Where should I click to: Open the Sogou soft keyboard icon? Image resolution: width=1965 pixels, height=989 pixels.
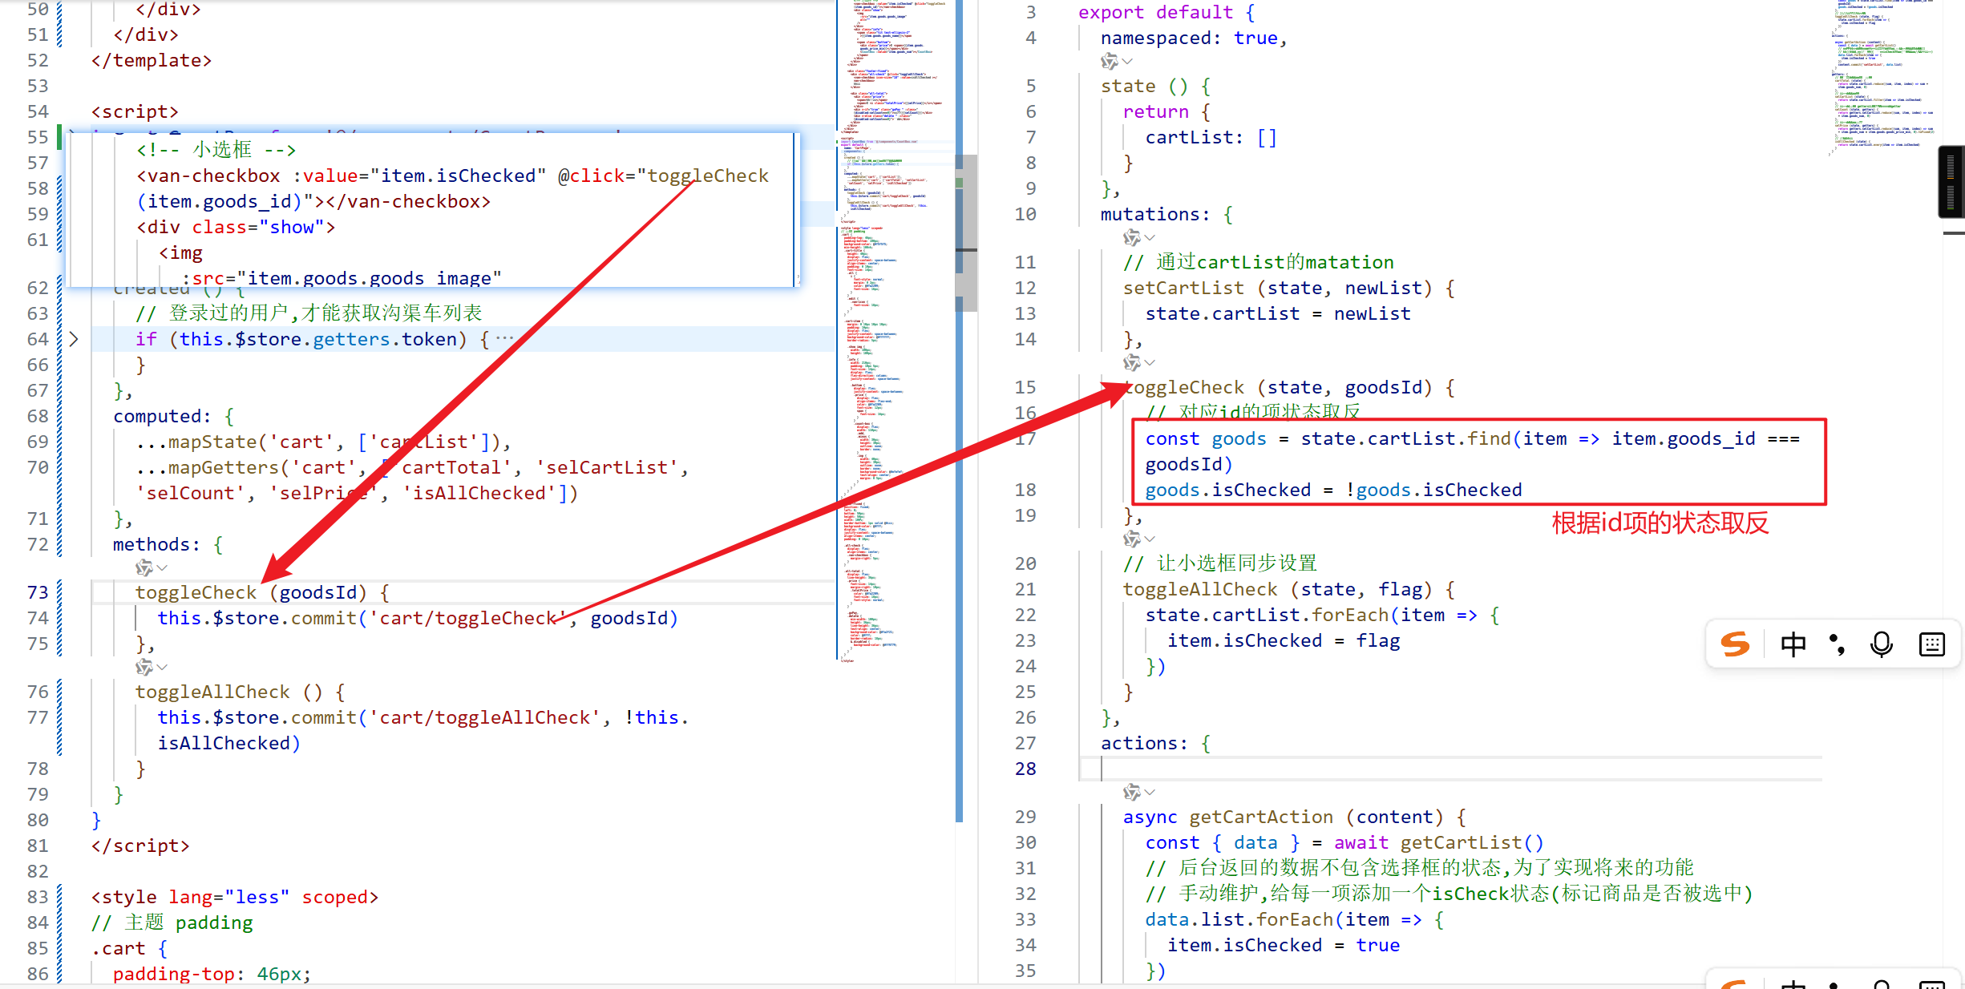coord(1932,644)
